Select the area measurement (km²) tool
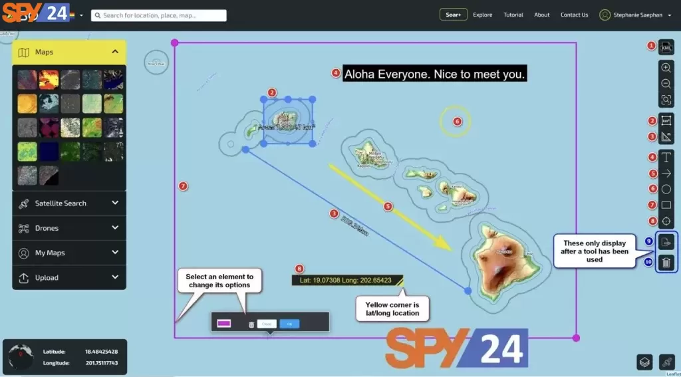 tap(666, 121)
